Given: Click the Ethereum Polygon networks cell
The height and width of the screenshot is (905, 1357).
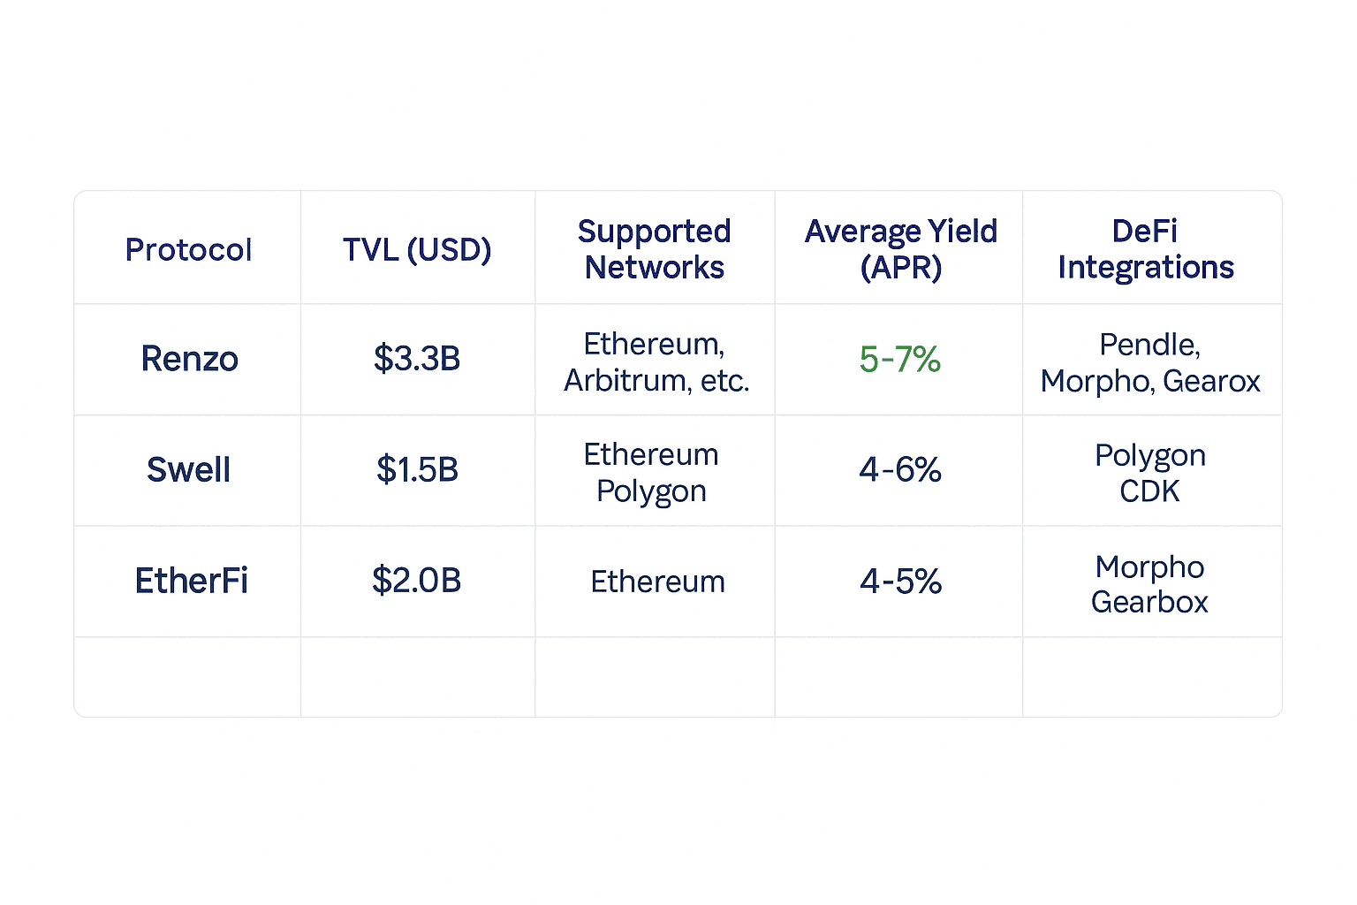Looking at the screenshot, I should tap(652, 473).
